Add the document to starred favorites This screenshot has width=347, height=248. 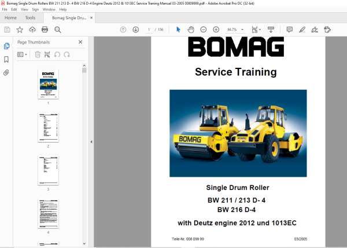(x=20, y=30)
